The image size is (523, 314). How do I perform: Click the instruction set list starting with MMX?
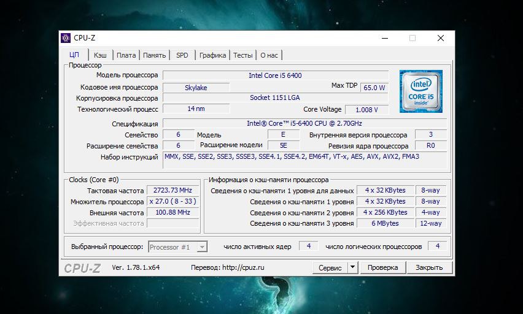[x=304, y=160]
